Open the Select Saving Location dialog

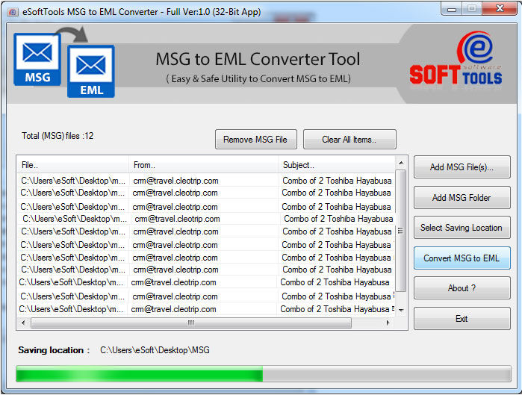tap(462, 228)
